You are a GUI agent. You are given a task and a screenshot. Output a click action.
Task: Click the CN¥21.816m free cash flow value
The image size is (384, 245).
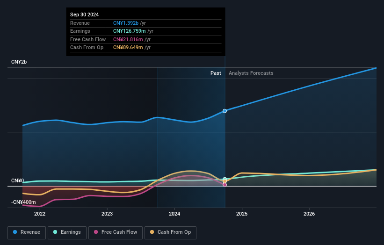point(128,39)
